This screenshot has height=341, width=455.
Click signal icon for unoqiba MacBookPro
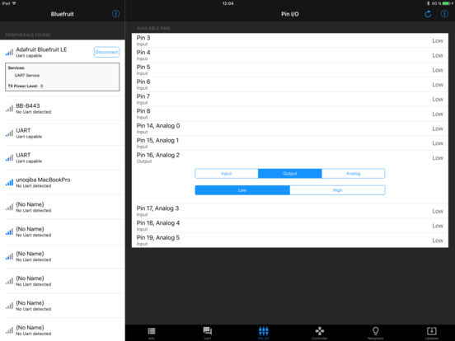9,182
